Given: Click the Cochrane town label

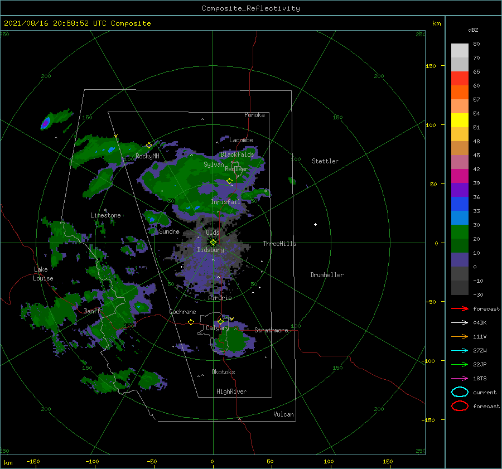Looking at the screenshot, I should [x=182, y=312].
